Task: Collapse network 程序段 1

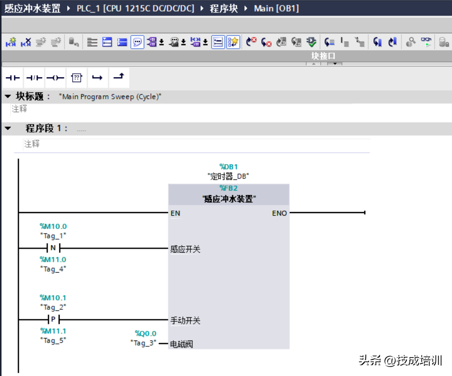Action: [x=8, y=128]
